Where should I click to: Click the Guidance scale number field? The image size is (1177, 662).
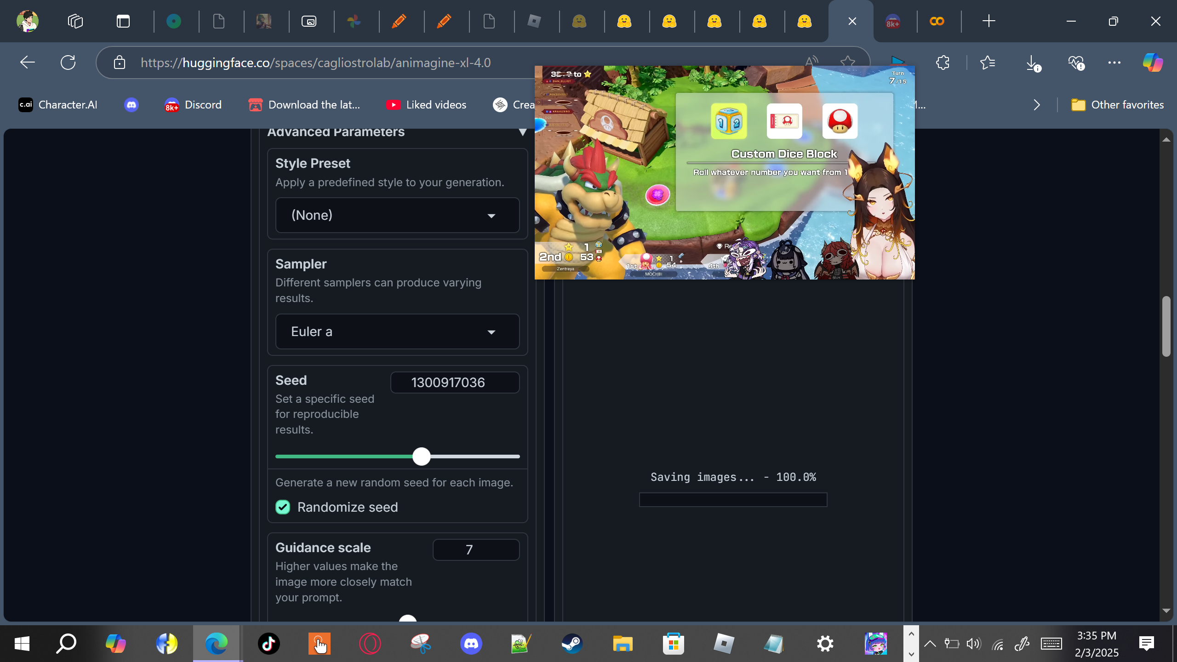point(476,550)
